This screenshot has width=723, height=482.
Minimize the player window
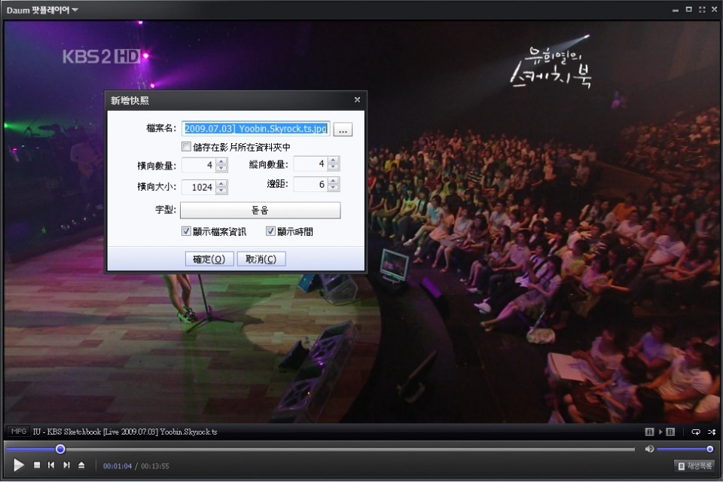(x=676, y=10)
